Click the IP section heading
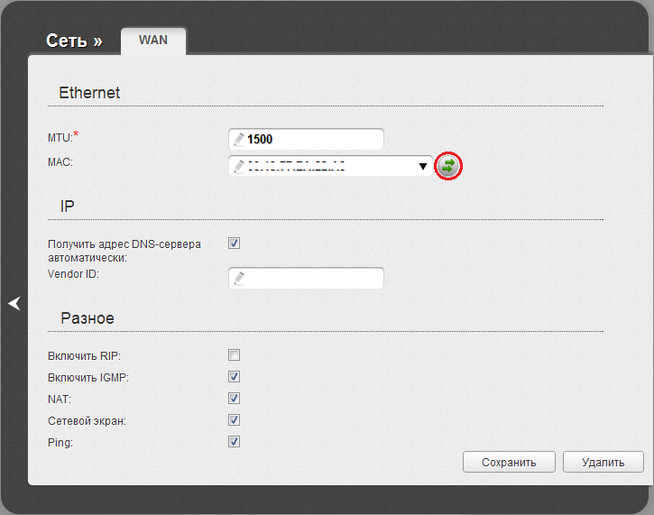Screen dimensions: 654x515 coord(67,206)
